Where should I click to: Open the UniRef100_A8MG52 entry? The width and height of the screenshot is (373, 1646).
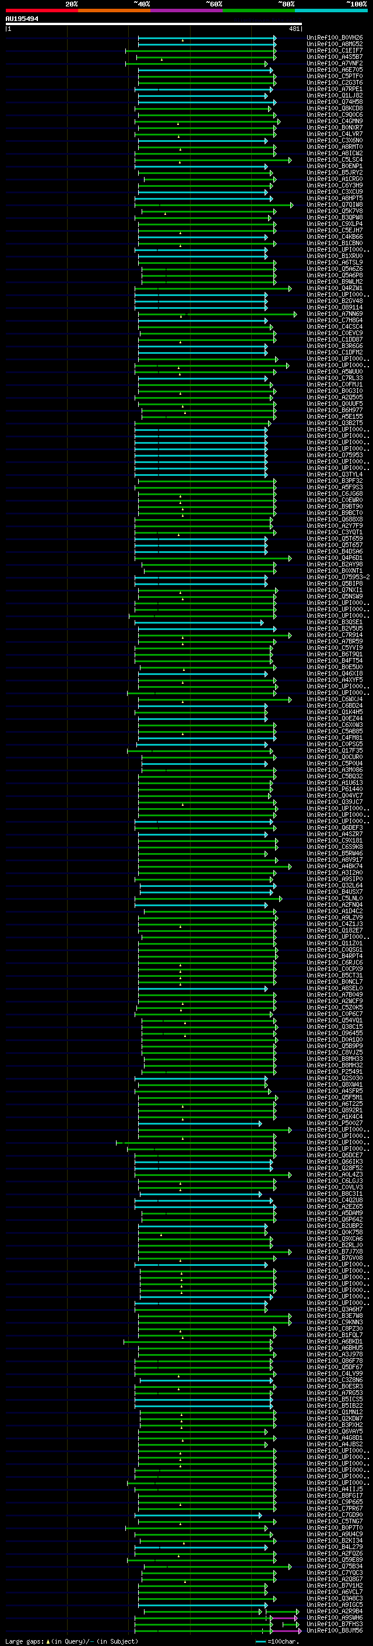[335, 44]
